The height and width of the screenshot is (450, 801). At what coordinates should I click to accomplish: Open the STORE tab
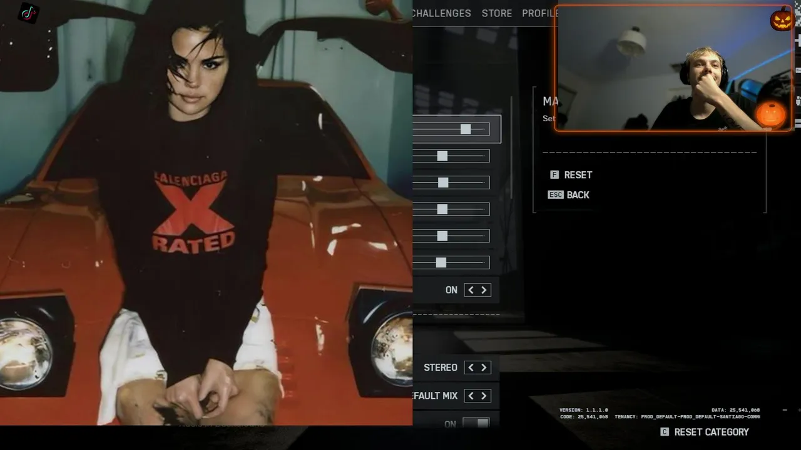(x=497, y=13)
